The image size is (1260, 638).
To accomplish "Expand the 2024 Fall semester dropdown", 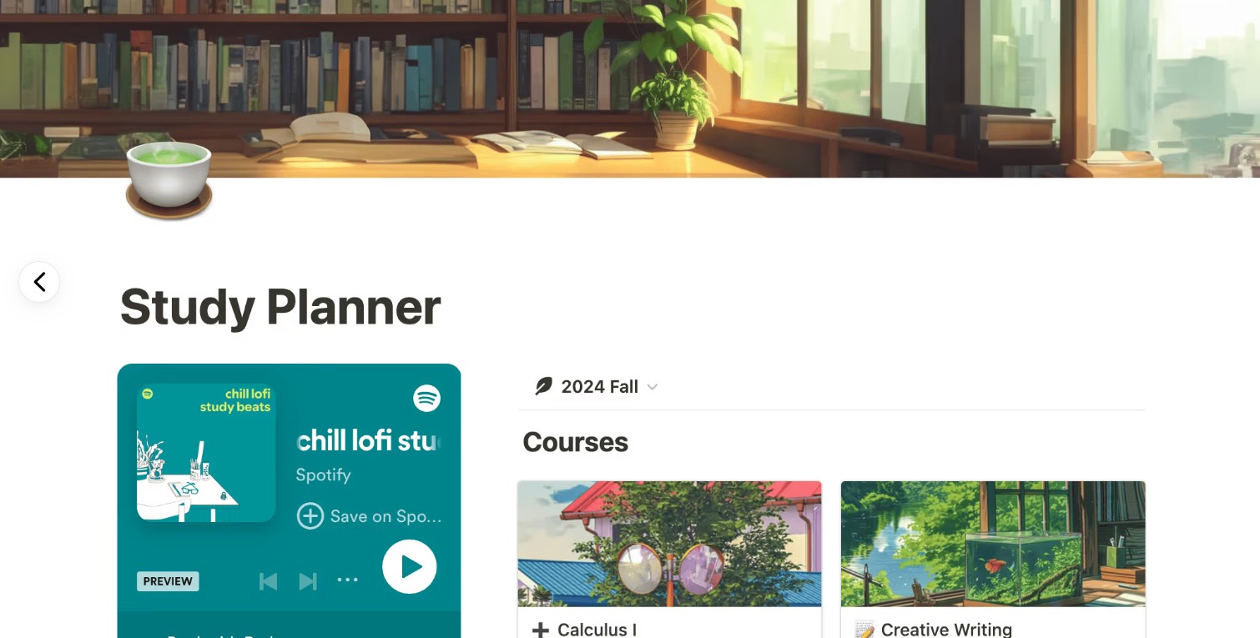I will tap(596, 387).
